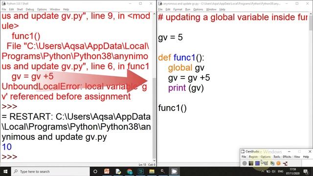Open the Window menu in the editor window
Image resolution: width=313 pixels, height=176 pixels.
pos(211,9)
